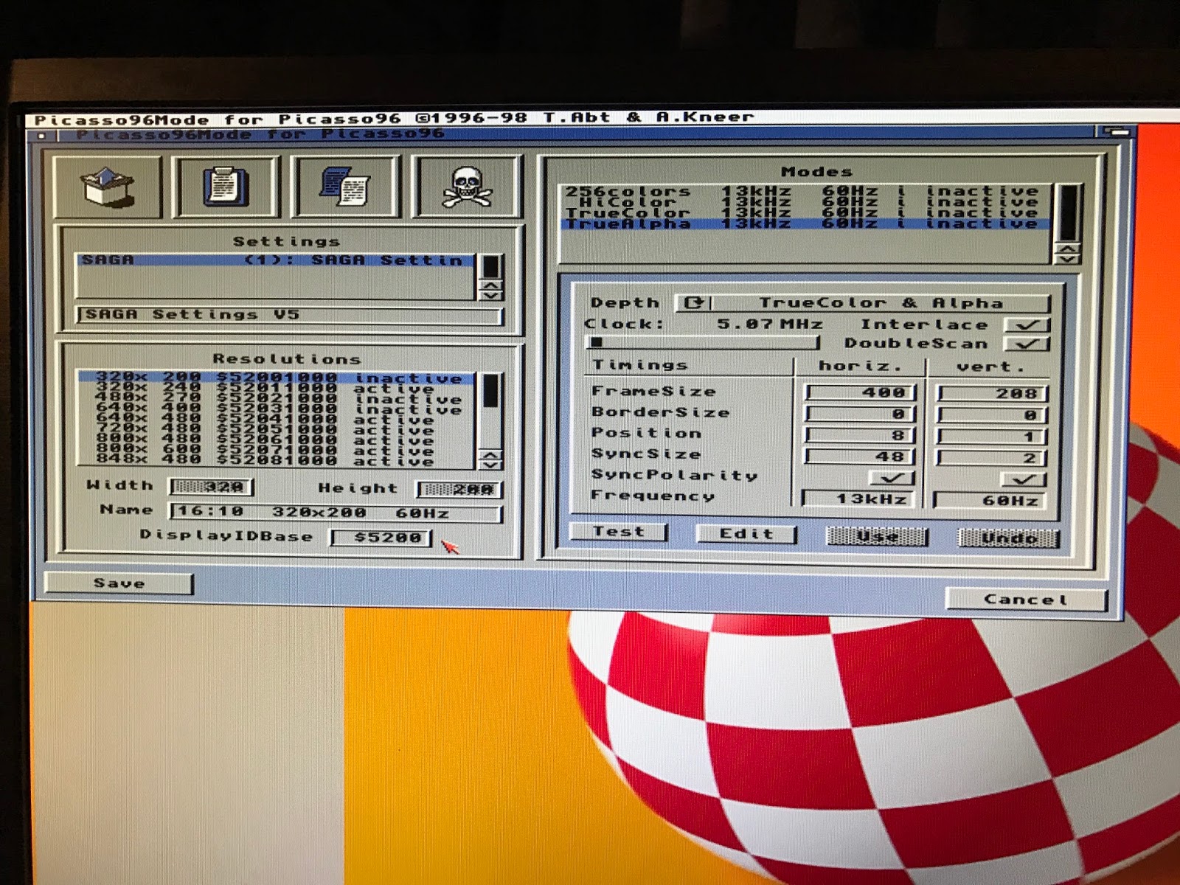Viewport: 1180px width, 885px height.
Task: Select resolution 640x 400 row
Action: [x=277, y=409]
